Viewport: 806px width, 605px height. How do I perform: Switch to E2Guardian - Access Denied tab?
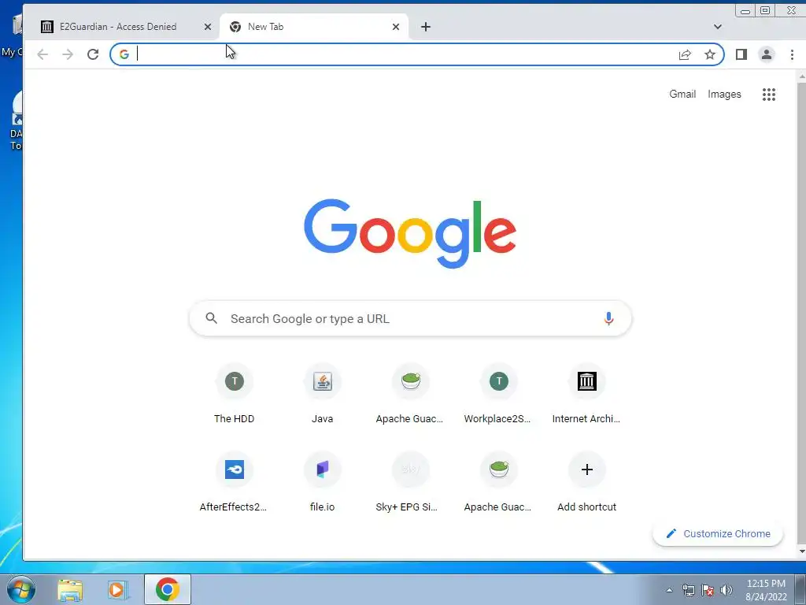(x=118, y=27)
